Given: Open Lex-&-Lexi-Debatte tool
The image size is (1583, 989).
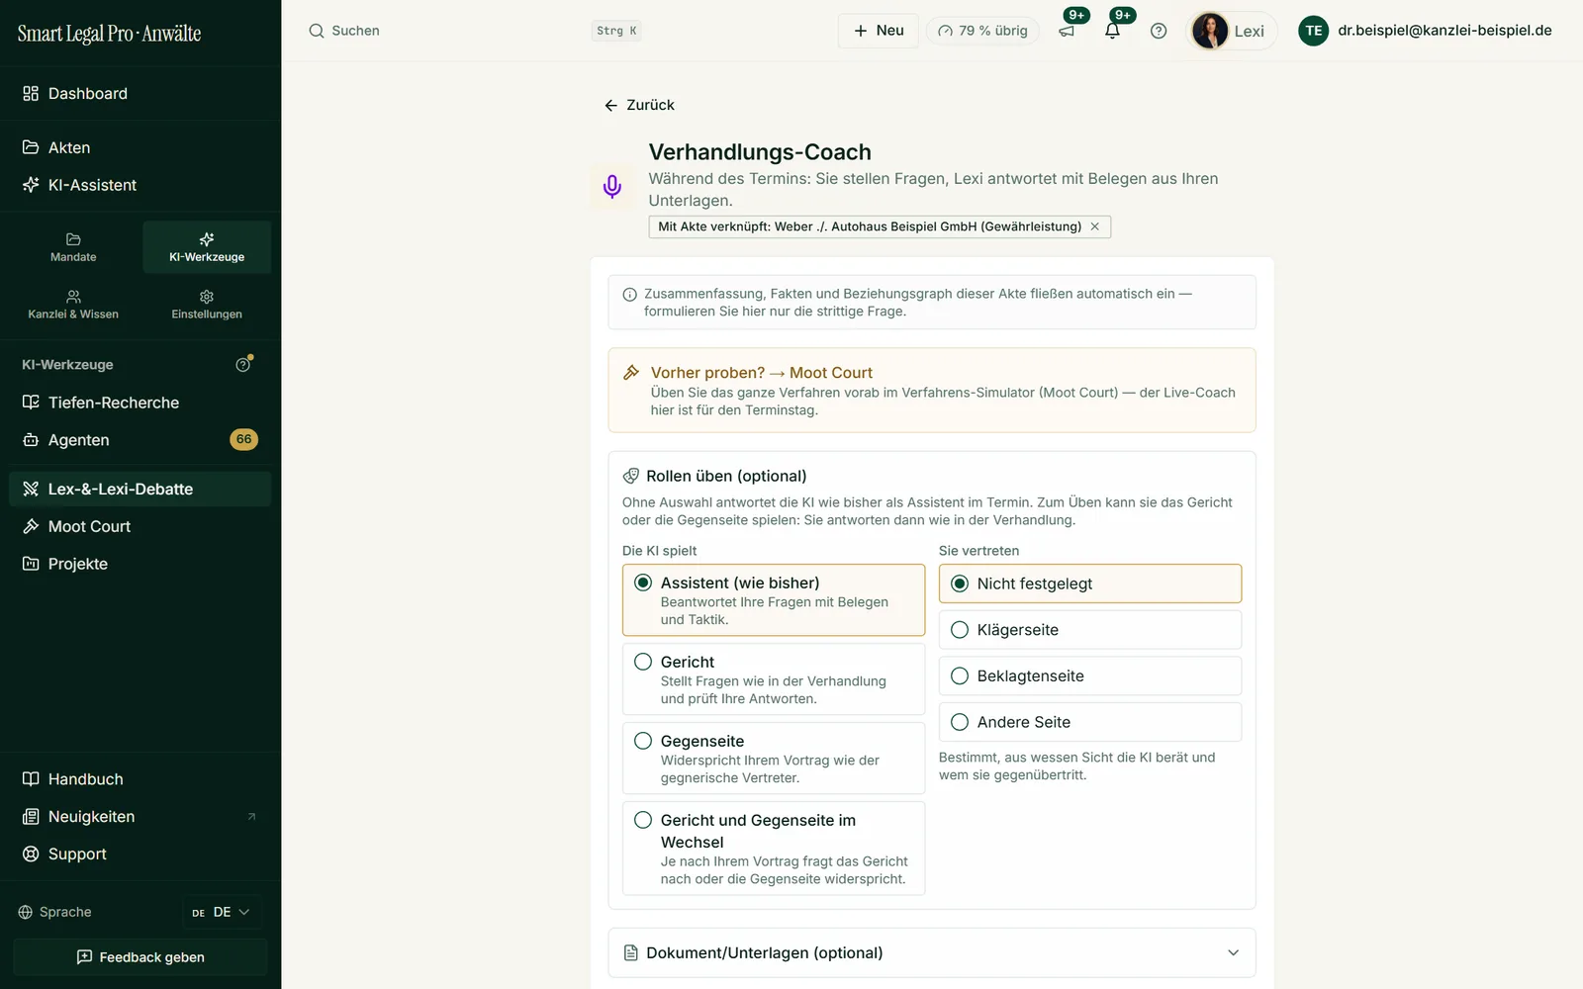Looking at the screenshot, I should tap(140, 490).
